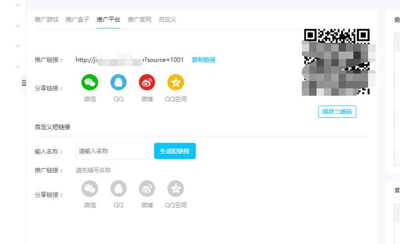
Task: Click the gray 微信 icon in the custom short link section
Action: pyautogui.click(x=90, y=189)
